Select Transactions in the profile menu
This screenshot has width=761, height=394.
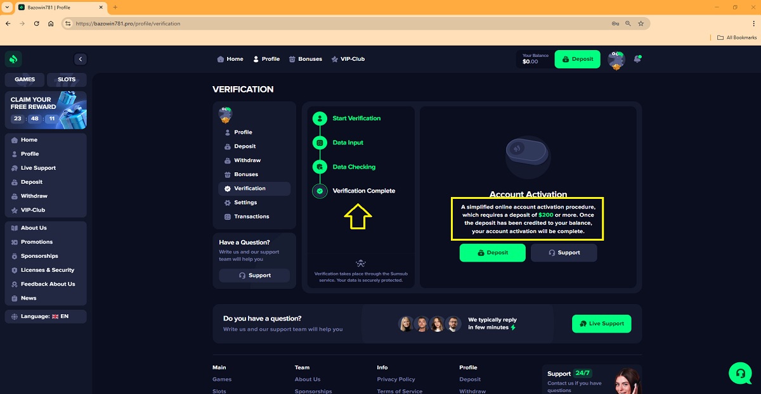251,217
